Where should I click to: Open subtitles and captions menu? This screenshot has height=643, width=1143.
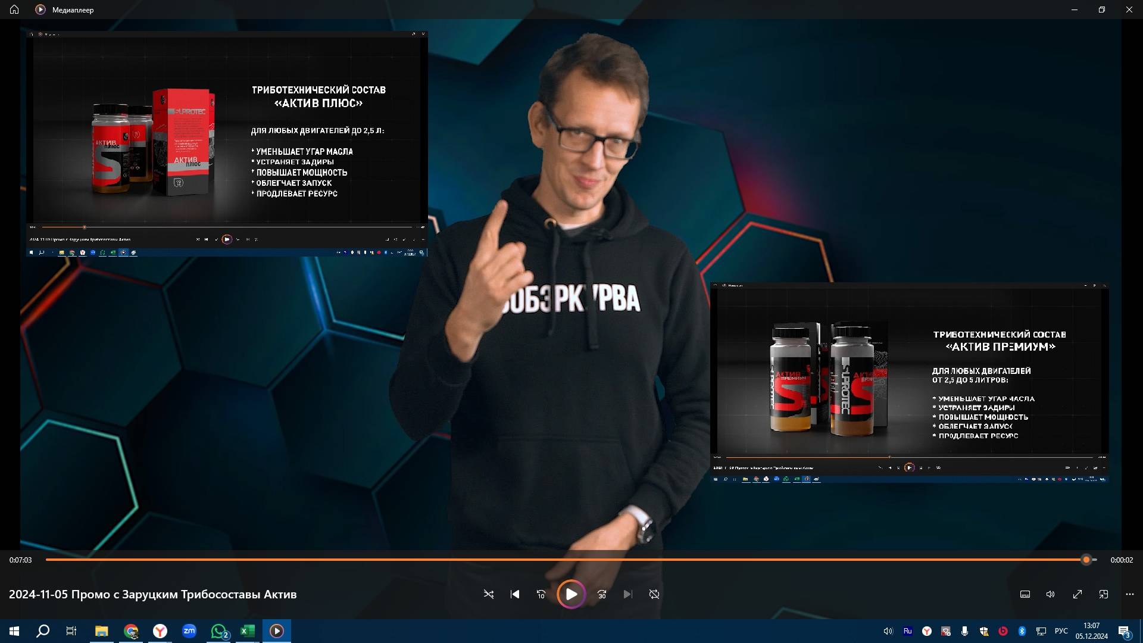tap(1025, 594)
